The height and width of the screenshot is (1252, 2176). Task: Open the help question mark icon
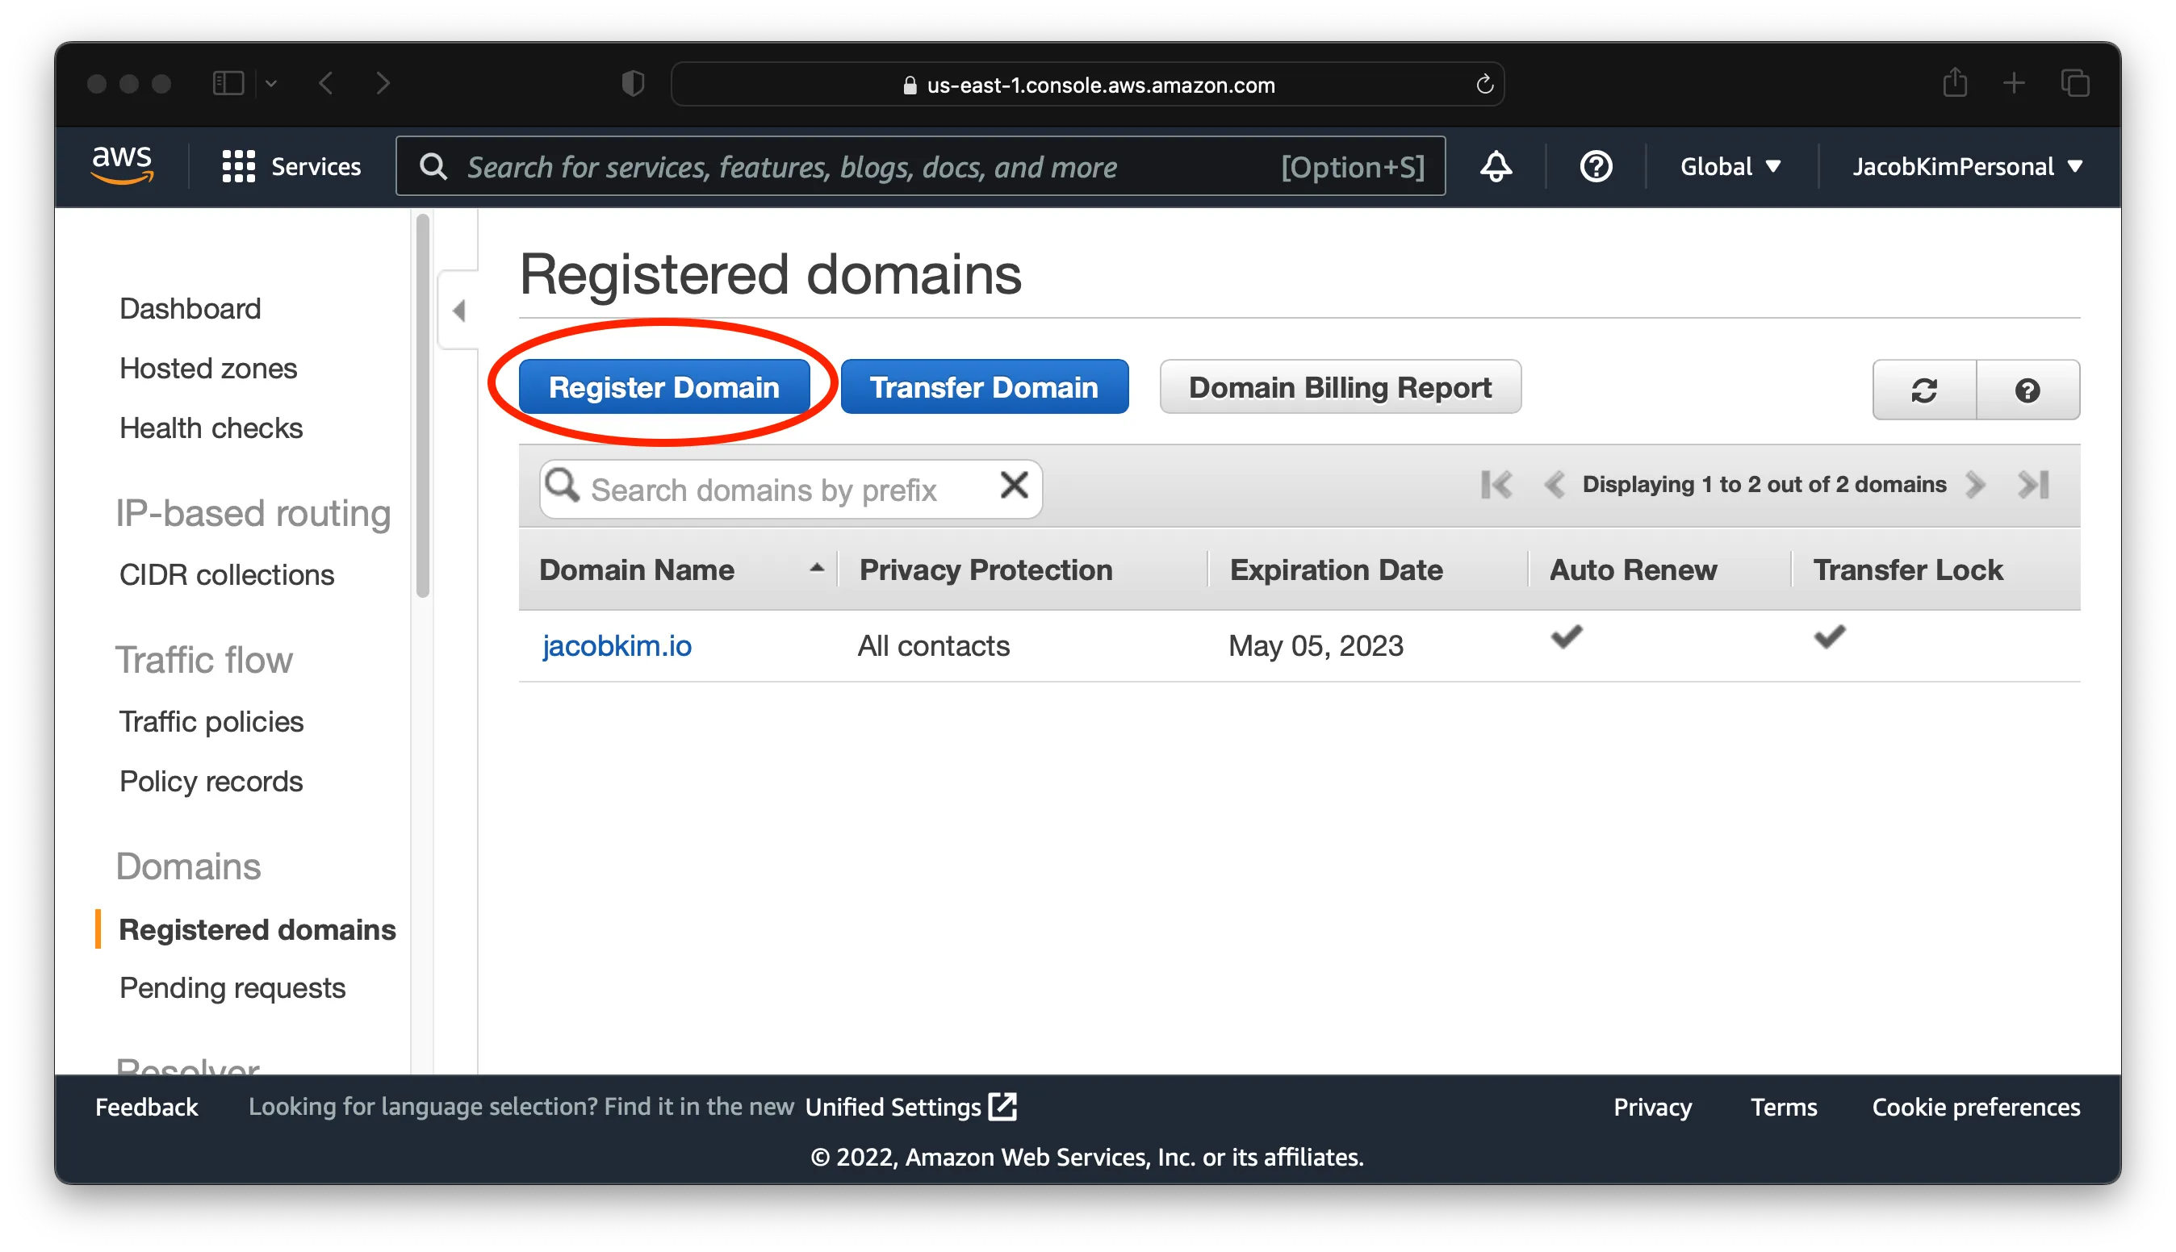[1596, 166]
